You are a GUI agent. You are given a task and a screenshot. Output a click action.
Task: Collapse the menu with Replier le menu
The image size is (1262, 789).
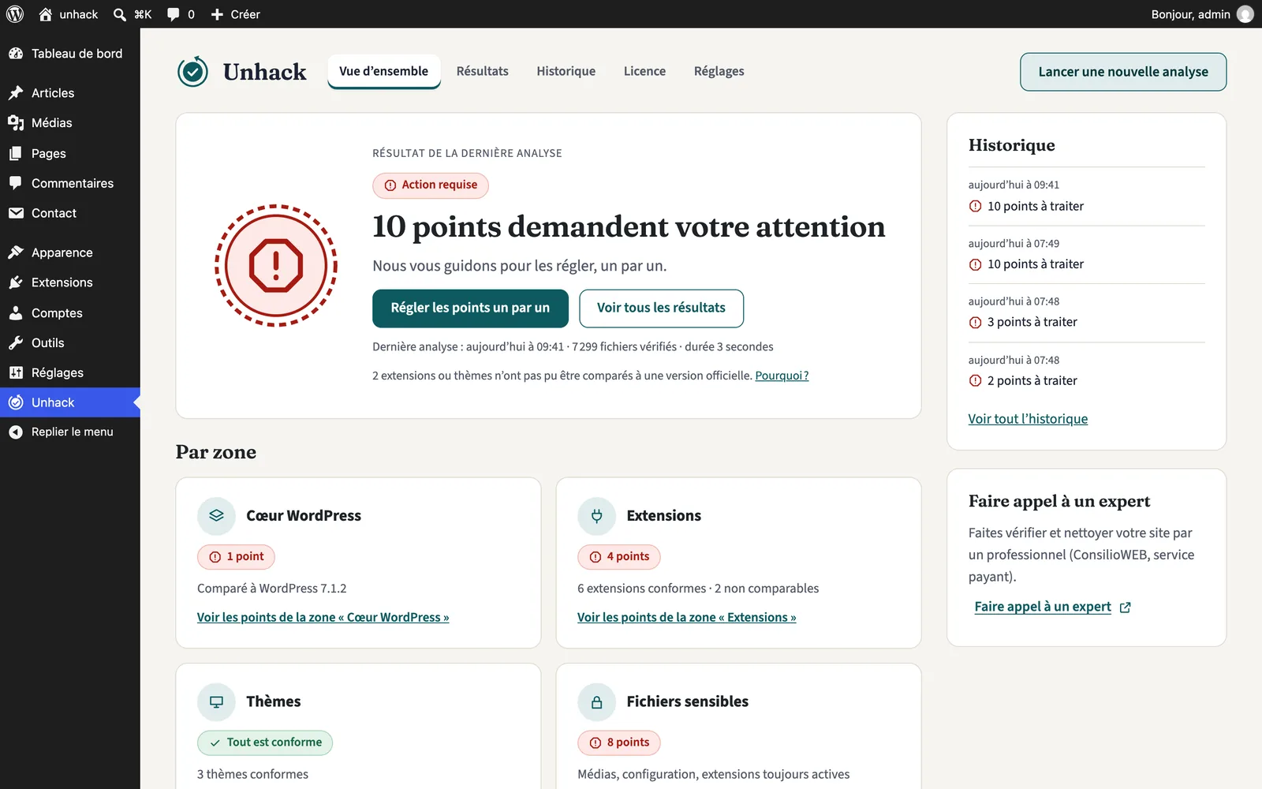click(x=70, y=432)
